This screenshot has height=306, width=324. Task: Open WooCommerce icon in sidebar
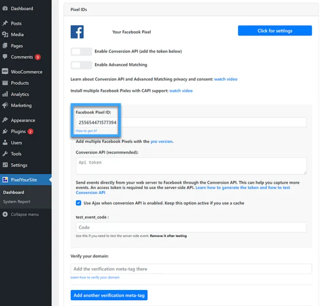[x=5, y=72]
